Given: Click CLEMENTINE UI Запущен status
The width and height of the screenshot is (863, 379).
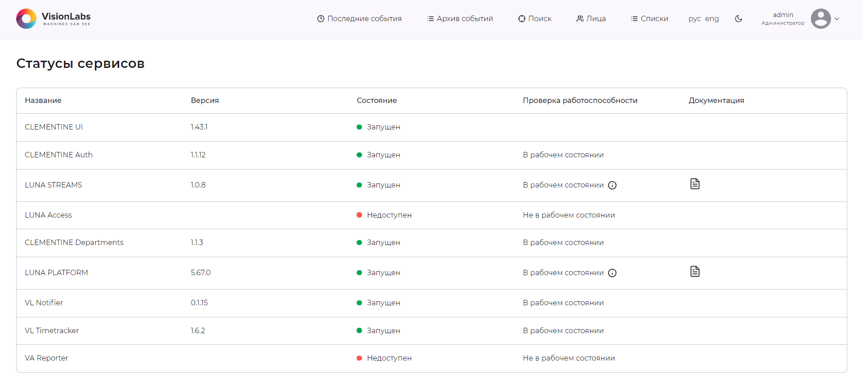Looking at the screenshot, I should point(378,127).
